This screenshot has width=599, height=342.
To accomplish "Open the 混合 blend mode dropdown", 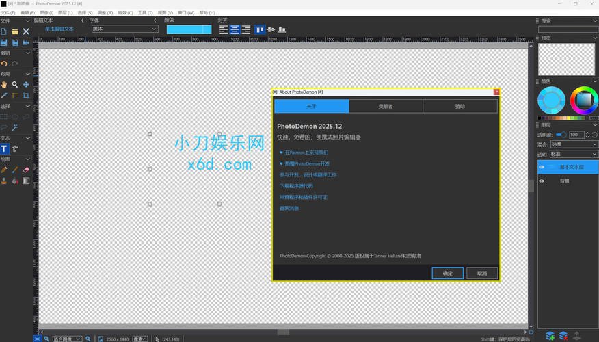I will tap(573, 144).
